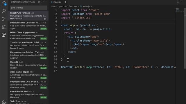Open class-name-copier extension details
The width and height of the screenshot is (186, 104).
(28, 75)
